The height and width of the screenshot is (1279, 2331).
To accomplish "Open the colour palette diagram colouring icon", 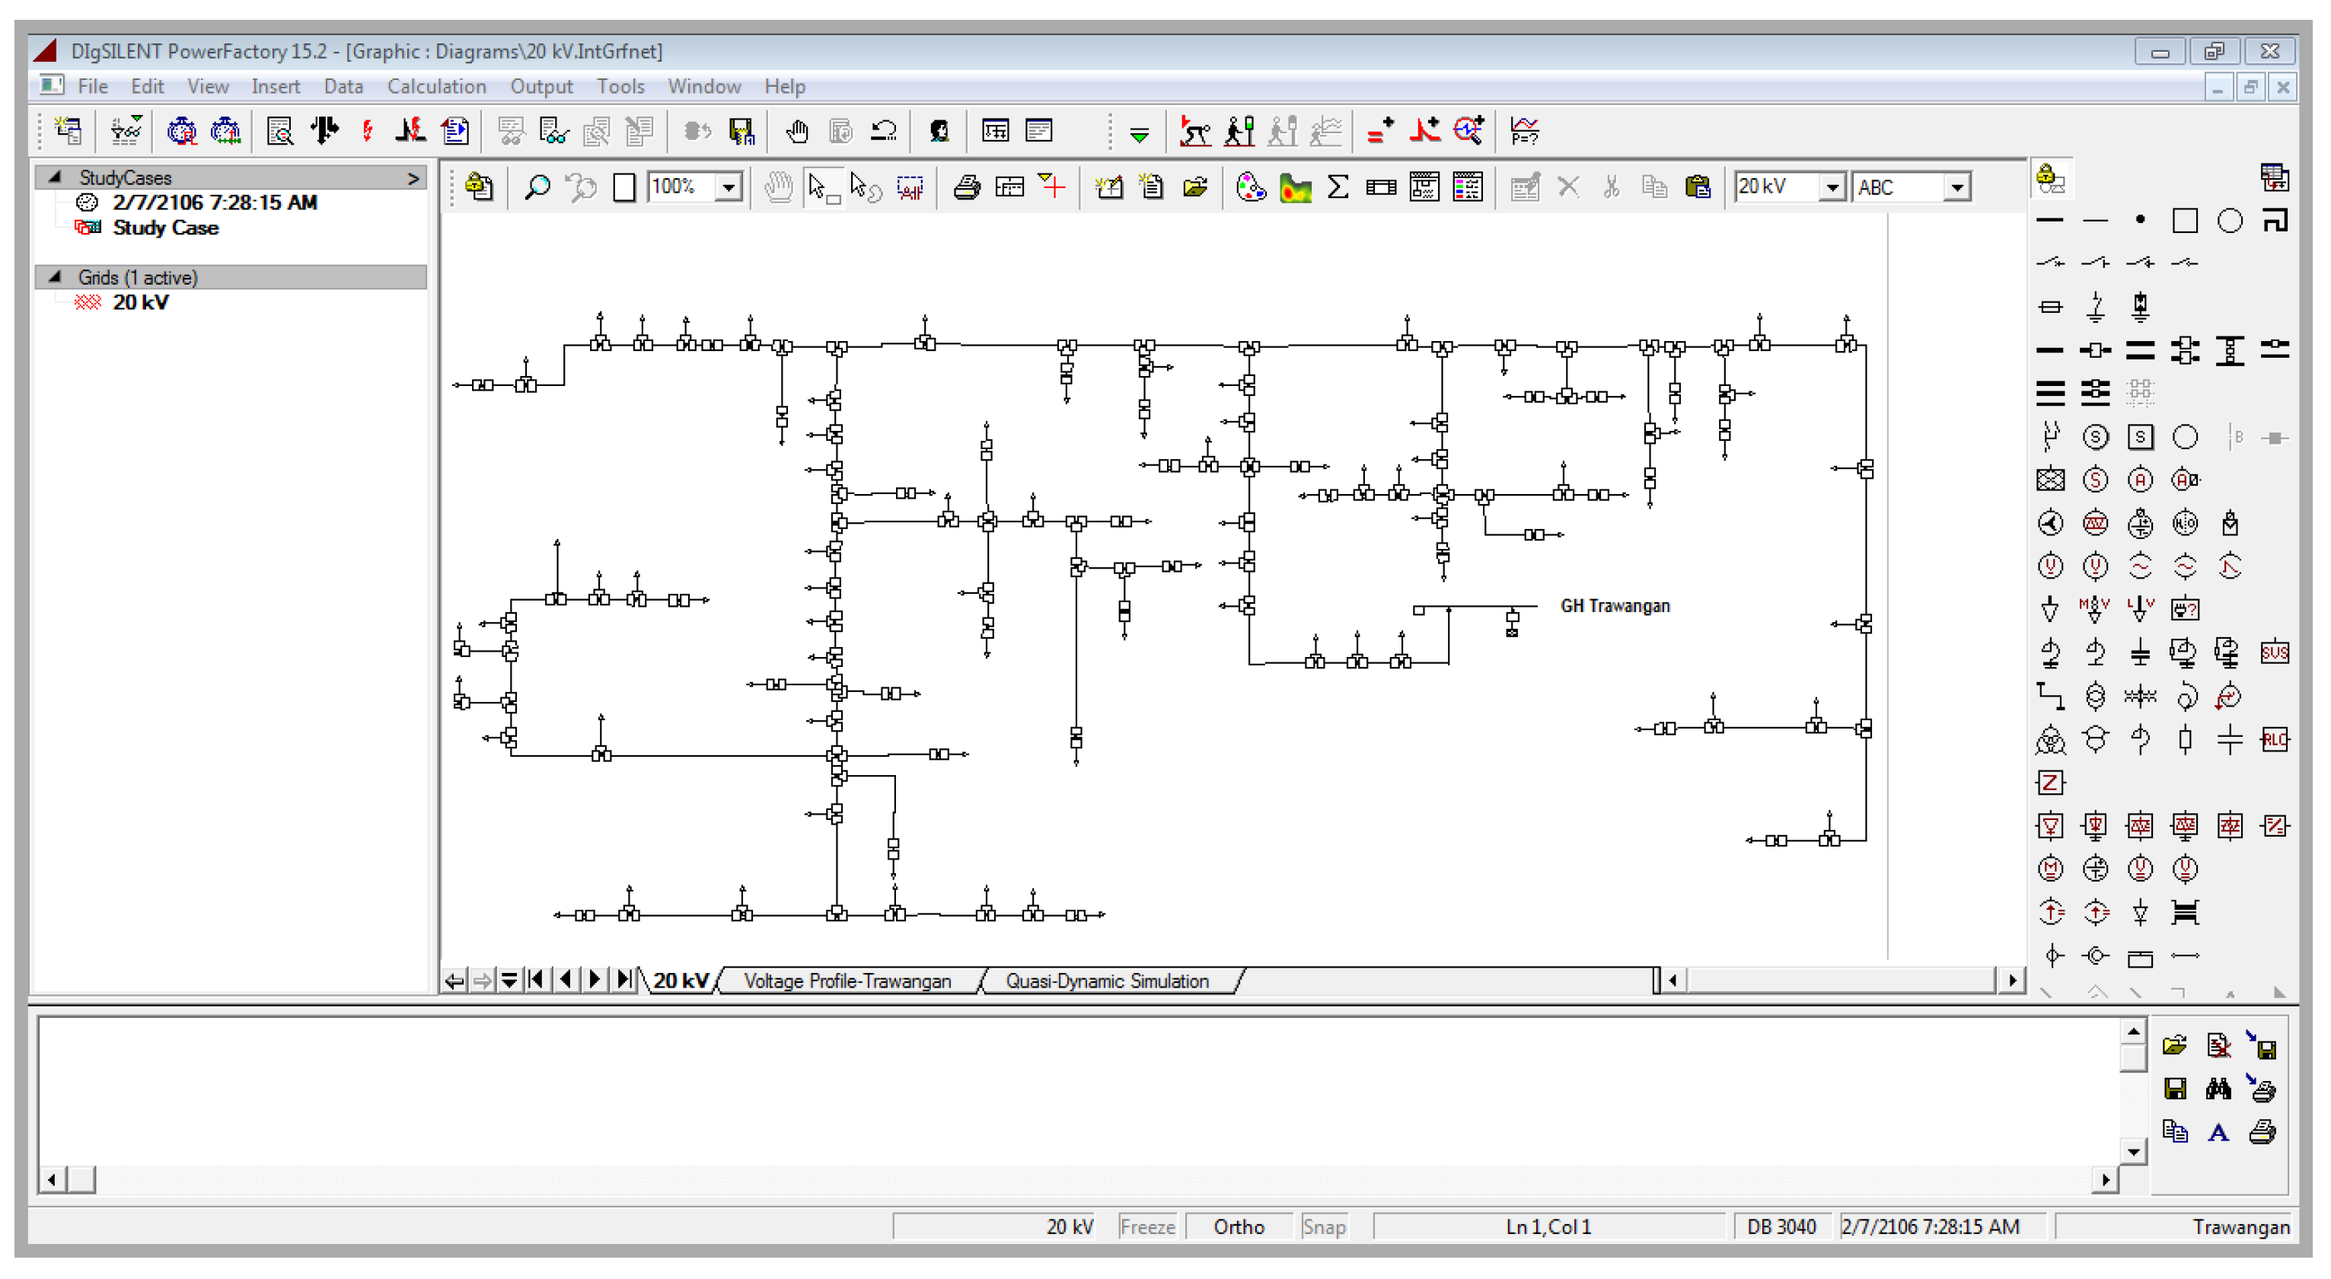I will 1250,187.
